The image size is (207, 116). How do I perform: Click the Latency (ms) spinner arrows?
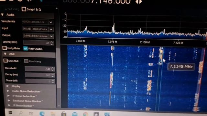pos(52,43)
